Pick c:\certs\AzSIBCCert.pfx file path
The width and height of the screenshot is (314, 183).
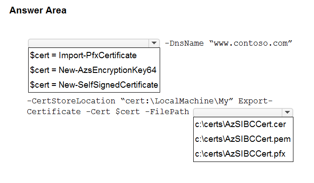click(x=241, y=154)
